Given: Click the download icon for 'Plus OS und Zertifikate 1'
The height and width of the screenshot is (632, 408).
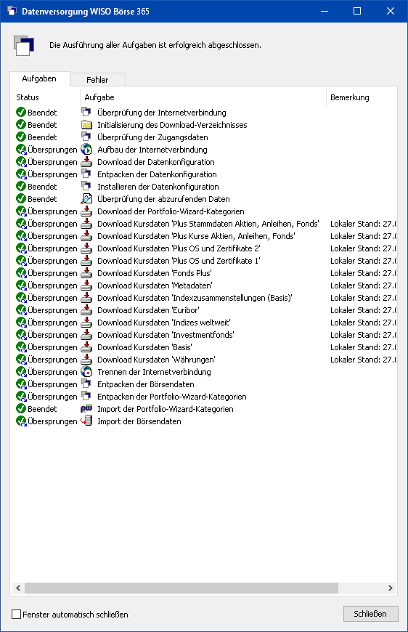Looking at the screenshot, I should tap(86, 261).
